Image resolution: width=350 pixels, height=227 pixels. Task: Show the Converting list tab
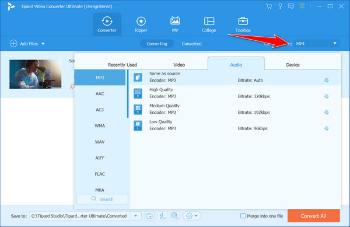(157, 44)
